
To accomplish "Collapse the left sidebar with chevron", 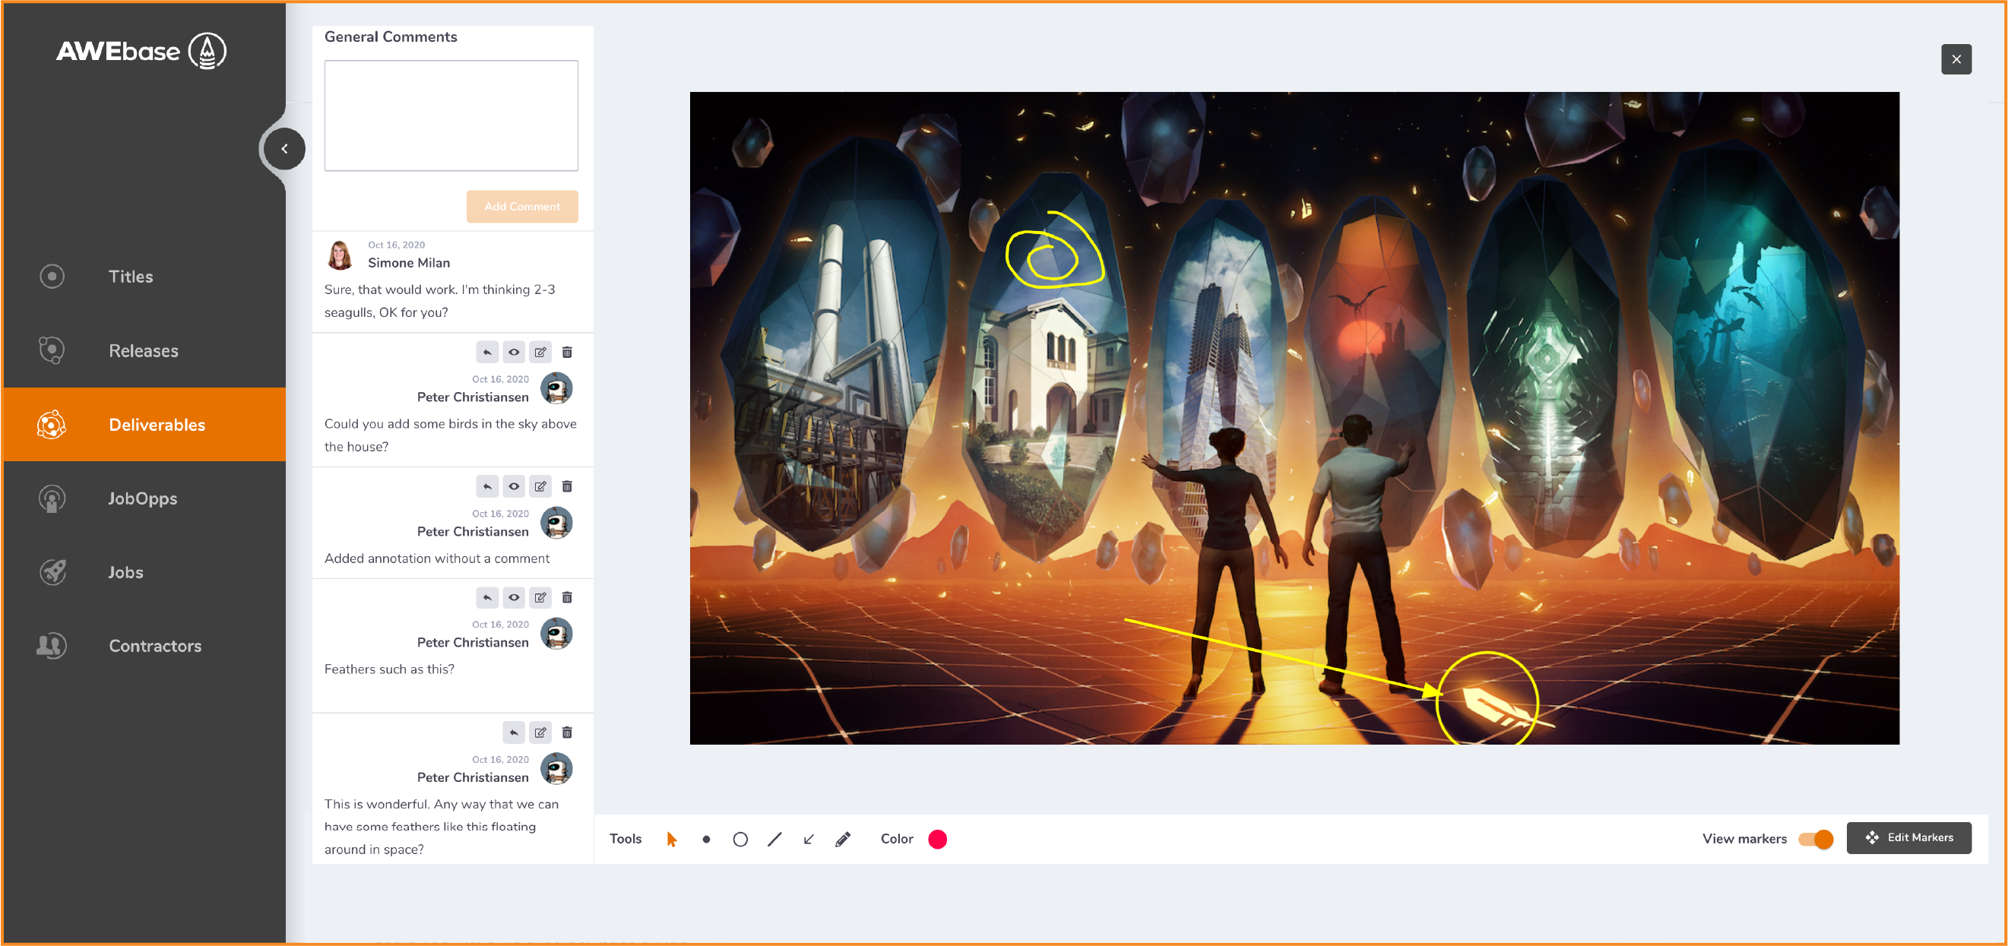I will [x=283, y=148].
